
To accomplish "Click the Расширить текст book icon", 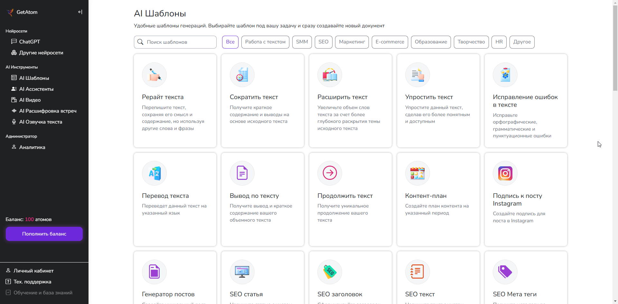I will pos(330,75).
